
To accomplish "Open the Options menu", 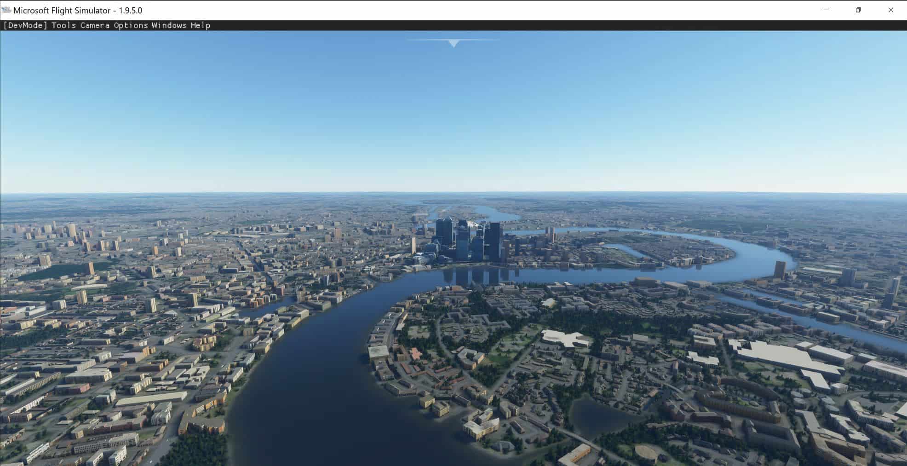I will [131, 25].
